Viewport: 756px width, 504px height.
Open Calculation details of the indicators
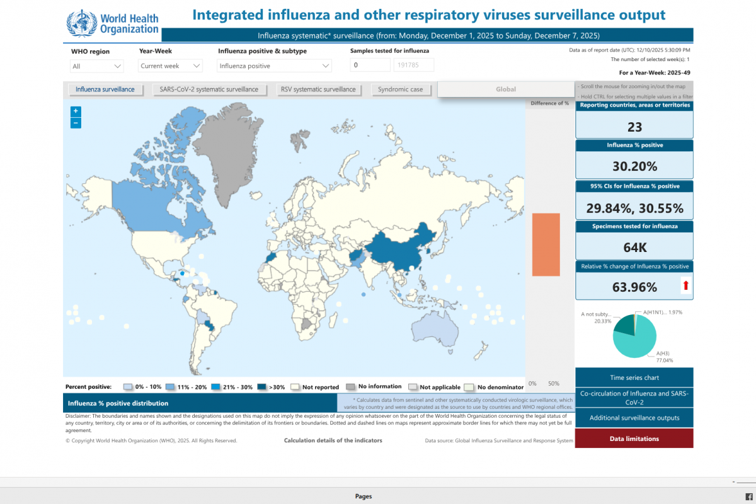click(333, 440)
